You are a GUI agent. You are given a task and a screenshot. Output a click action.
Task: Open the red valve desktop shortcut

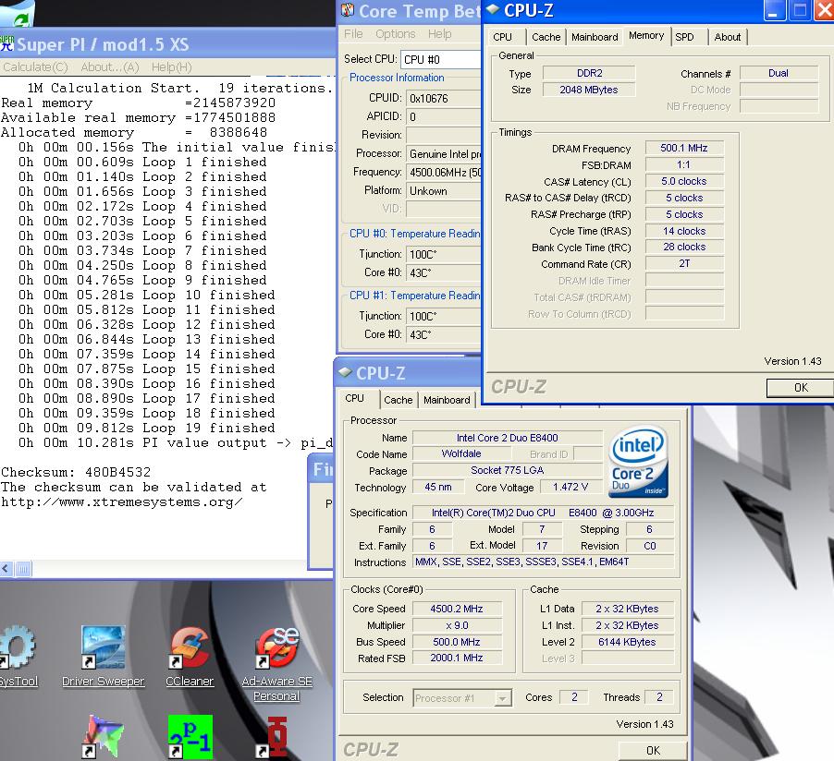tap(276, 737)
